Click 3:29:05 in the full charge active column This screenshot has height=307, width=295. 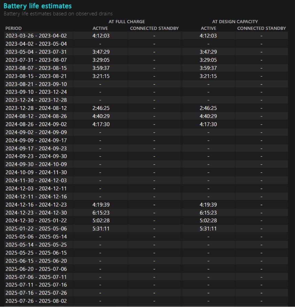(x=101, y=60)
